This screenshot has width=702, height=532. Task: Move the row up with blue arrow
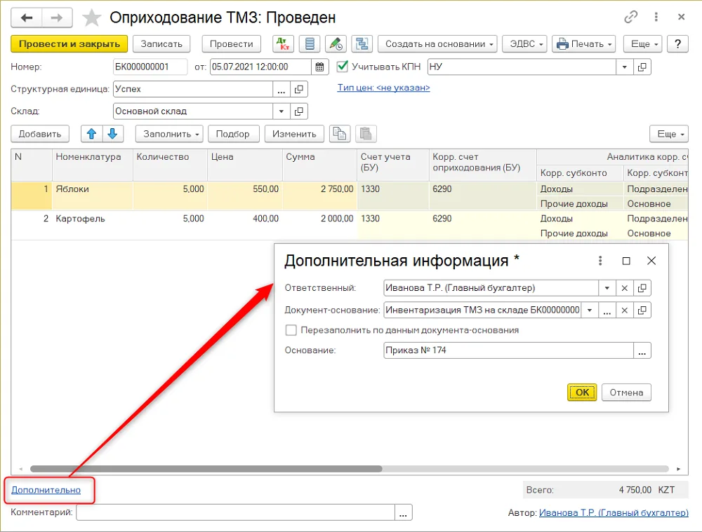(91, 134)
